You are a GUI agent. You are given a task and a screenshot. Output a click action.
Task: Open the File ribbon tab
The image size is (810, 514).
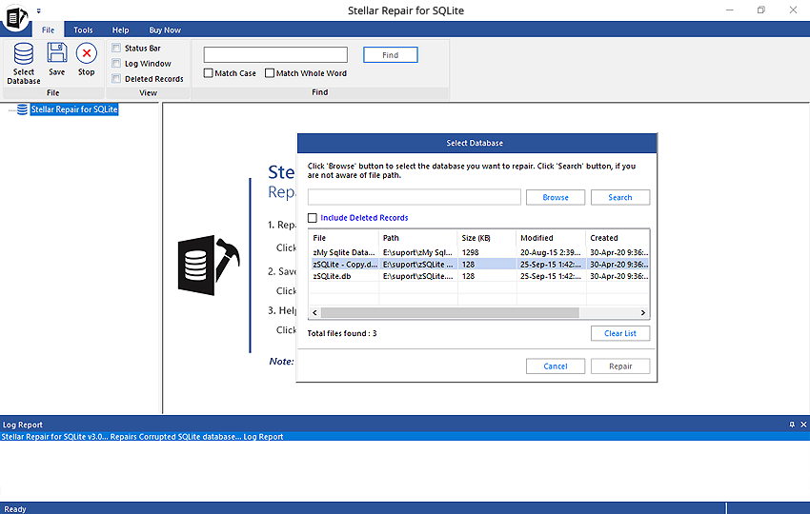tap(48, 30)
